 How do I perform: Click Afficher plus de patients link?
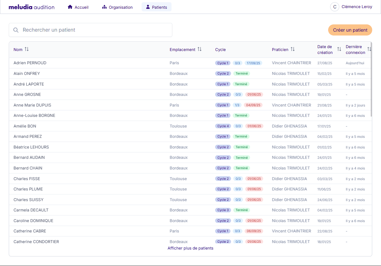pyautogui.click(x=190, y=248)
